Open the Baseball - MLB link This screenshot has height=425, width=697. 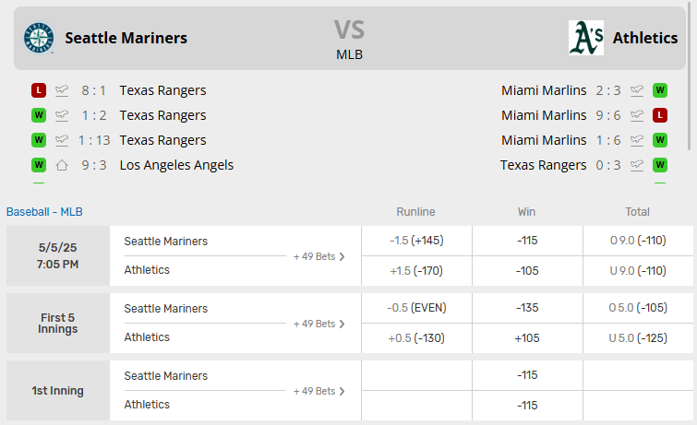44,211
